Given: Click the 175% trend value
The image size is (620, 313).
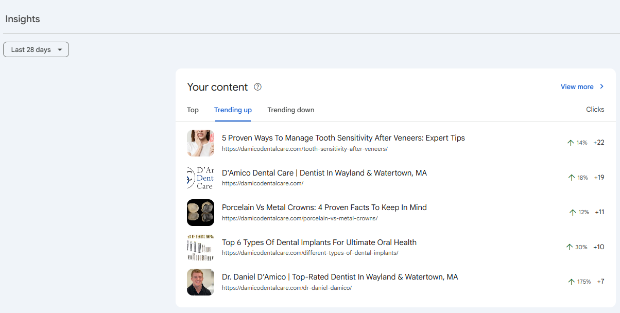Looking at the screenshot, I should tap(584, 282).
